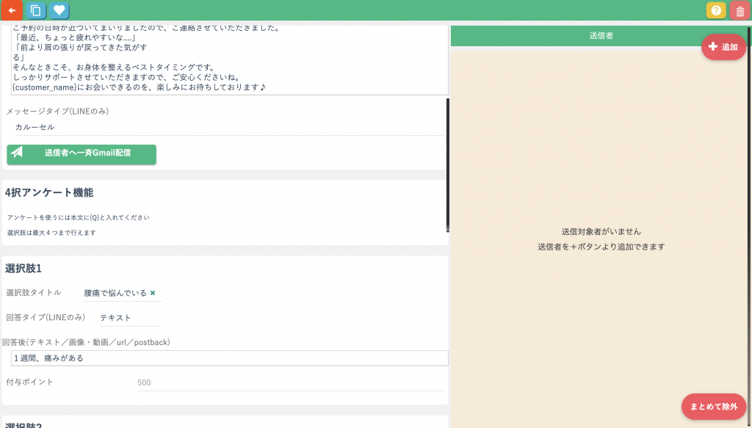This screenshot has width=752, height=428.
Task: Click the plus icon beside 追加
Action: 712,47
